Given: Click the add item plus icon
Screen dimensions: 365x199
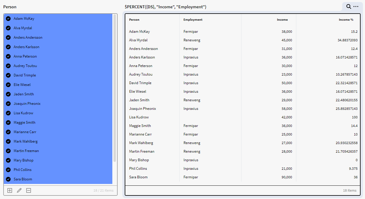Looking at the screenshot, I should pyautogui.click(x=10, y=190).
